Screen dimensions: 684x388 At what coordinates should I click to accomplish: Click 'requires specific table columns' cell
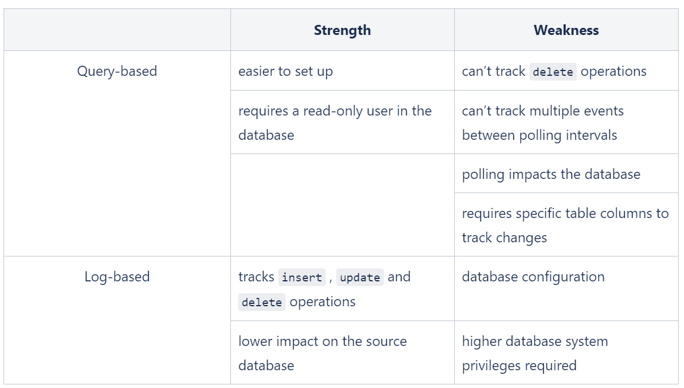566,225
